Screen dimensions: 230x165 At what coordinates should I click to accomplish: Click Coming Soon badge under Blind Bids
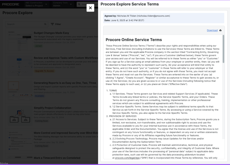[41, 146]
